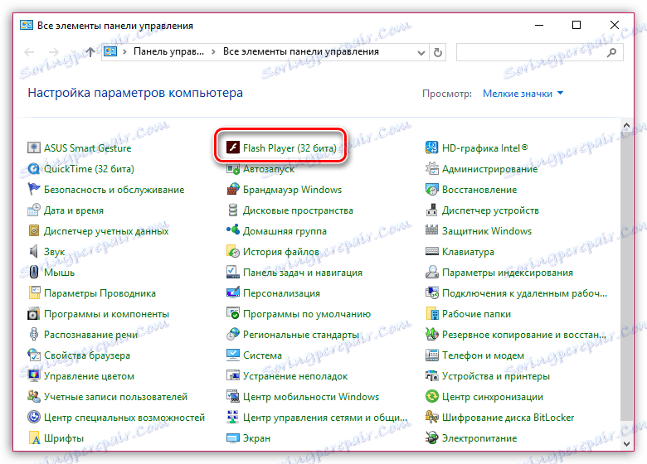
Task: Click the search magnifier icon
Action: click(612, 52)
